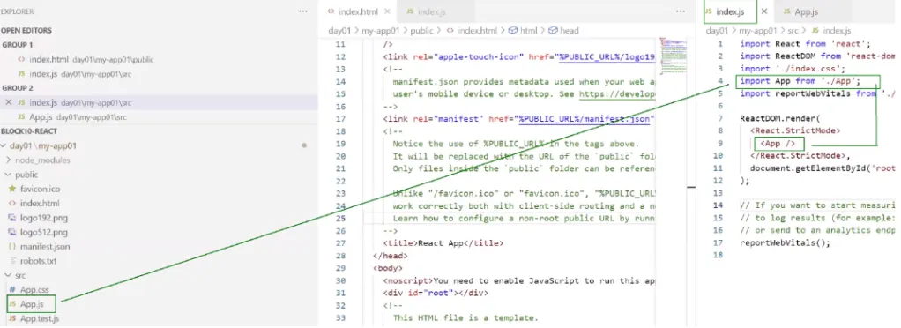Click the html breadcrumb symbol

tap(524, 31)
